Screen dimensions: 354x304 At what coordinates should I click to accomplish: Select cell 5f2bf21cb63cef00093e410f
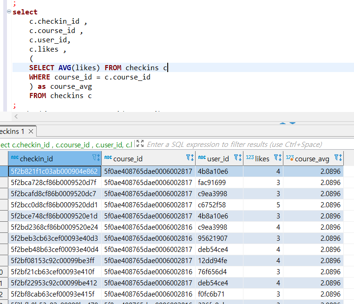click(55, 272)
